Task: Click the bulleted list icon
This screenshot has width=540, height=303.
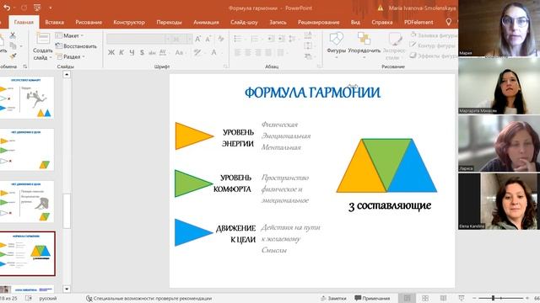Action: (x=238, y=39)
